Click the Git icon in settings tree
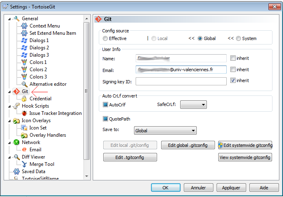The image size is (283, 197). [x=17, y=91]
